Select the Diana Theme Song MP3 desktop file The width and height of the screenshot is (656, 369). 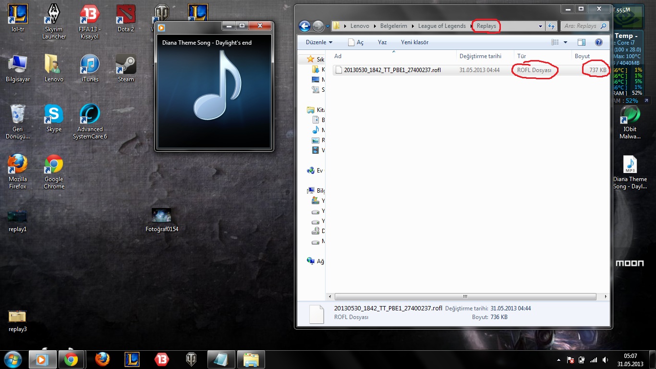click(x=630, y=172)
